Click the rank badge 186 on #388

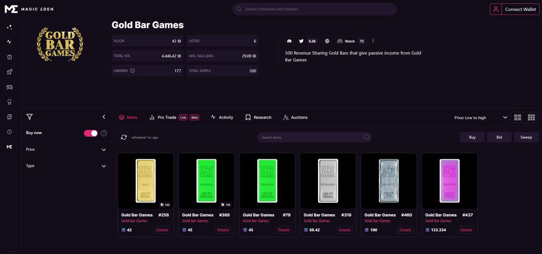225,205
